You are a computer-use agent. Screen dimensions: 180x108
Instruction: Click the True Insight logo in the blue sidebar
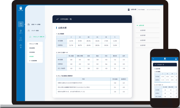tap(21, 9)
